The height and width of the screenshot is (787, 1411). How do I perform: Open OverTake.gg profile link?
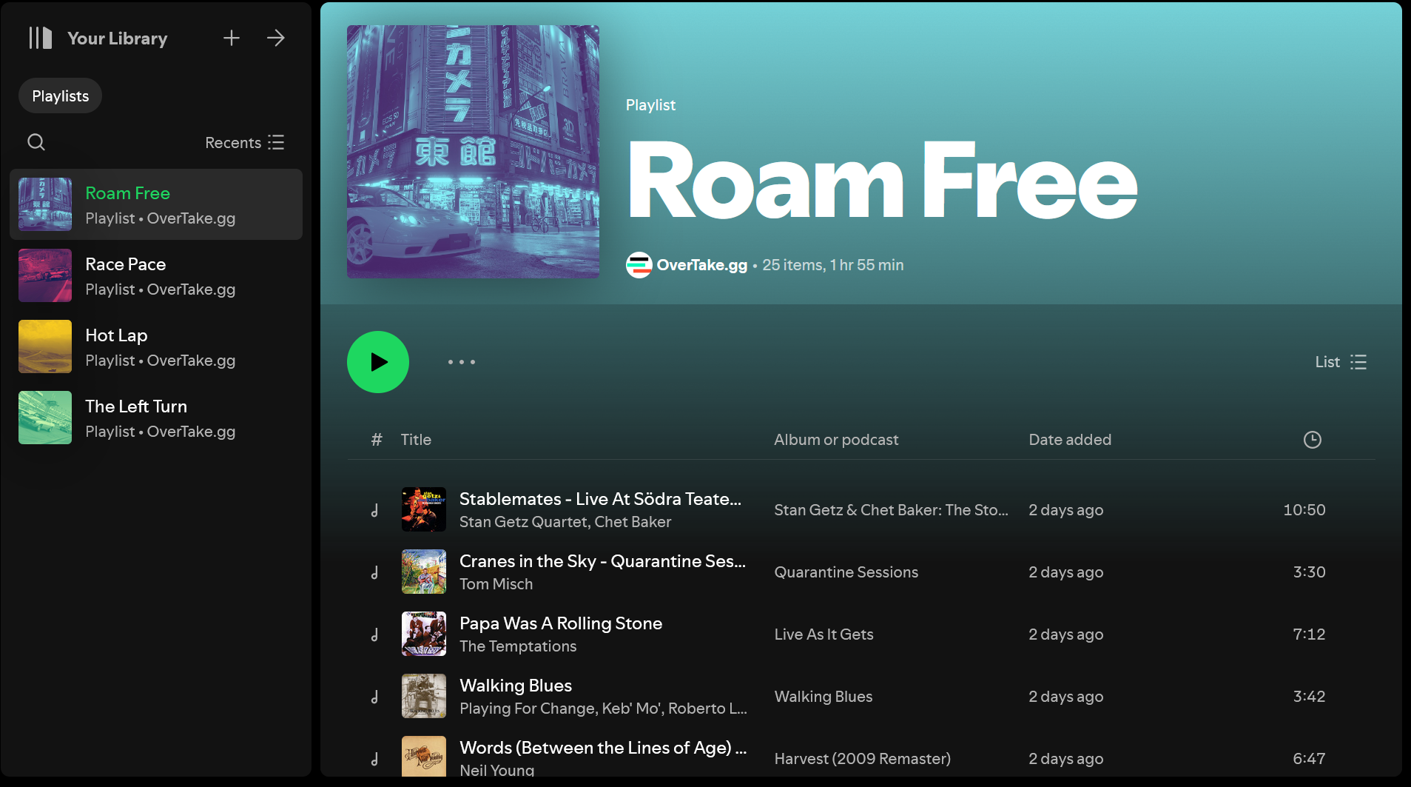coord(702,265)
